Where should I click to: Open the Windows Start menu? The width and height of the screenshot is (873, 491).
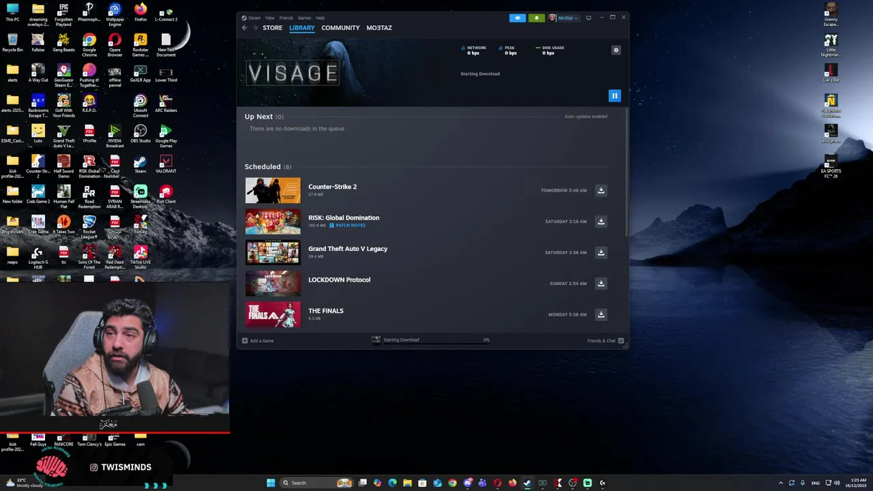tap(271, 483)
